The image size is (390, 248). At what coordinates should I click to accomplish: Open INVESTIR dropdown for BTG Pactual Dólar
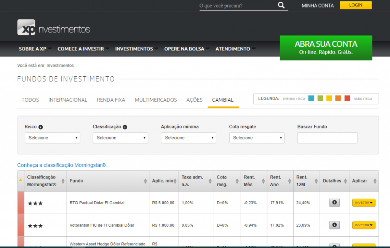[364, 203]
